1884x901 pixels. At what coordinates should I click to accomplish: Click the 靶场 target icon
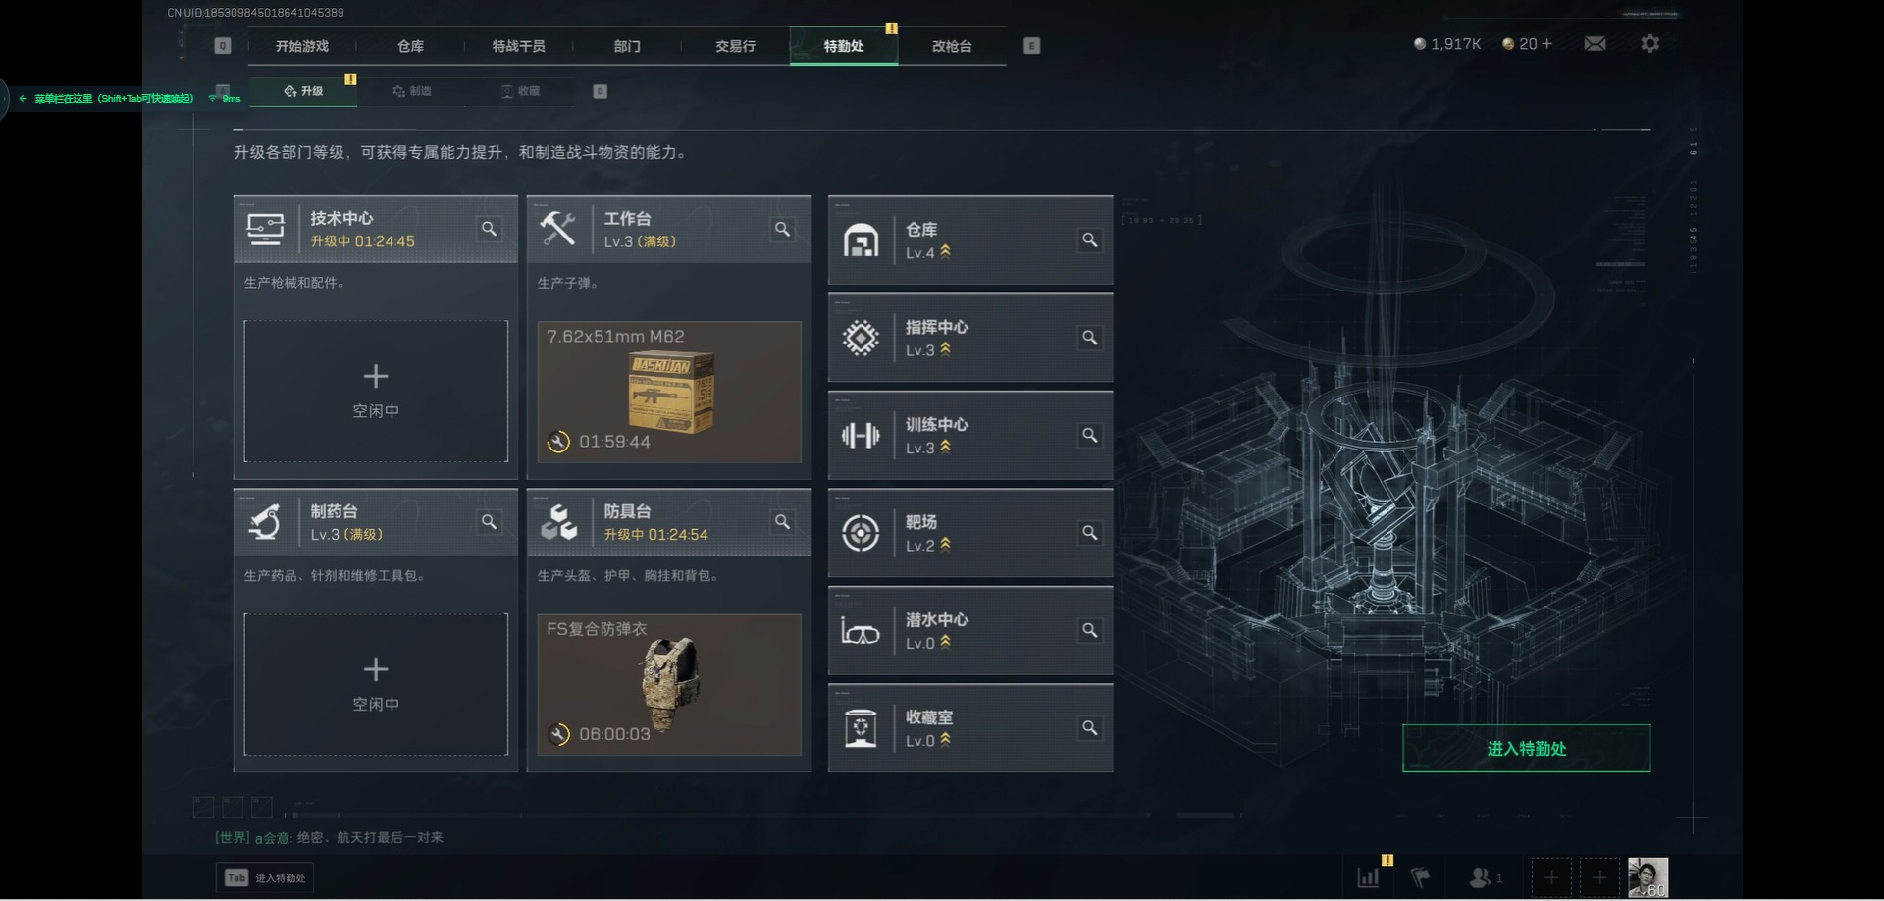pos(861,533)
